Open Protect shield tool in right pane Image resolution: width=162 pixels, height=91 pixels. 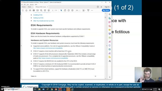[110, 45]
